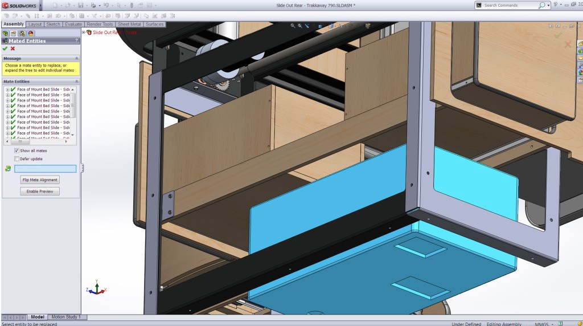Open the Motion Study 1 tab
Image resolution: width=583 pixels, height=326 pixels.
(66, 317)
